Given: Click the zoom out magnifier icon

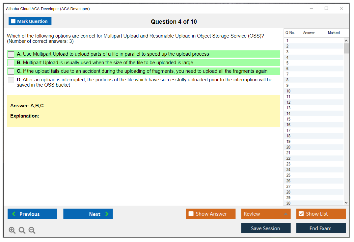Looking at the screenshot, I should tap(32, 230).
